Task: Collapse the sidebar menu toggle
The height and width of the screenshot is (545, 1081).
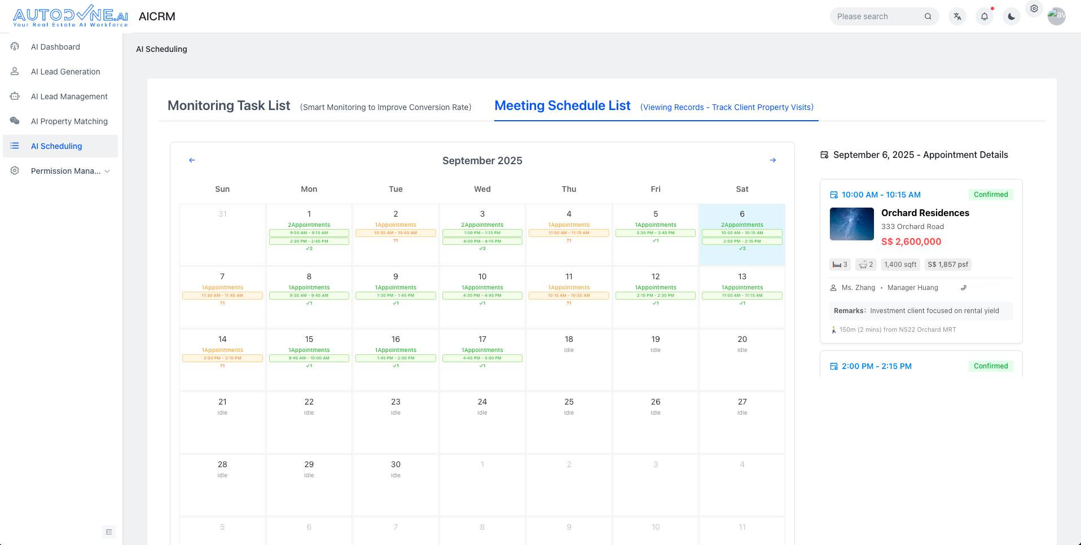Action: [109, 532]
